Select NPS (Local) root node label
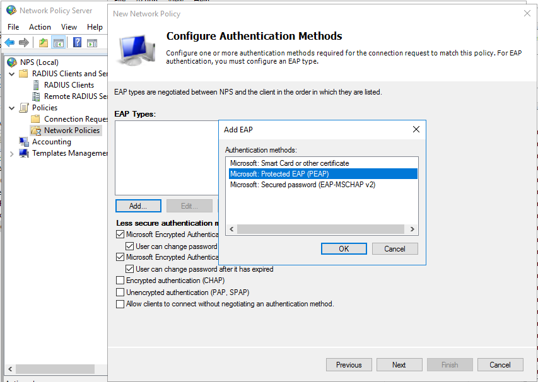Screen dimensions: 538x382 (x=39, y=62)
